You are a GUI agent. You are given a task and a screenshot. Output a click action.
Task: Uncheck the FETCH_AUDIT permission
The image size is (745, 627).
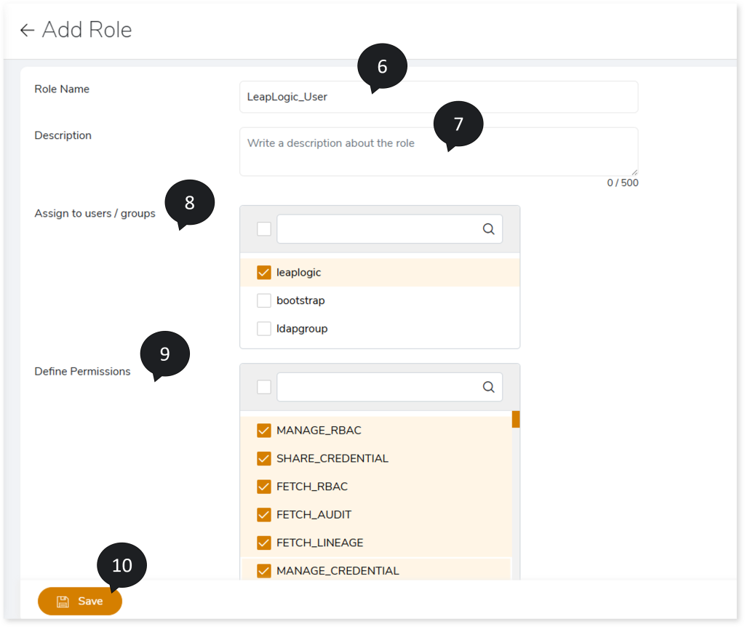click(263, 514)
